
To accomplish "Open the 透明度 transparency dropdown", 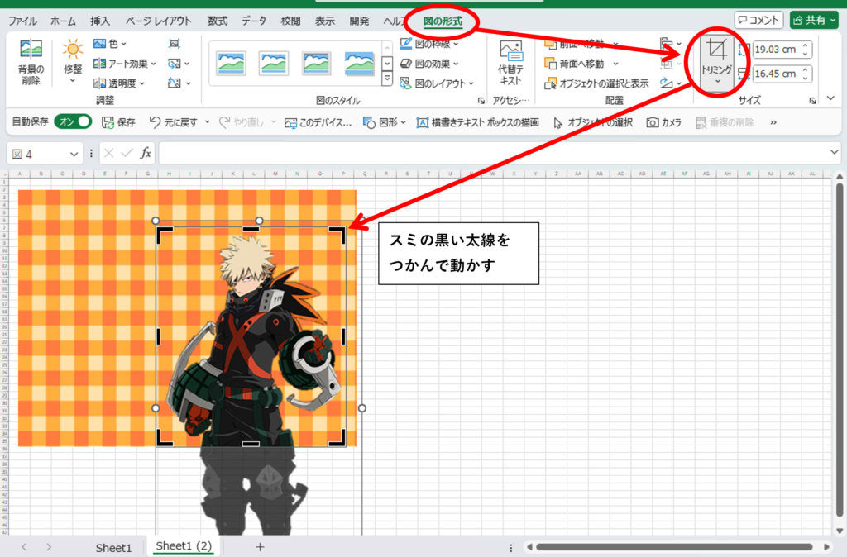I will click(119, 83).
